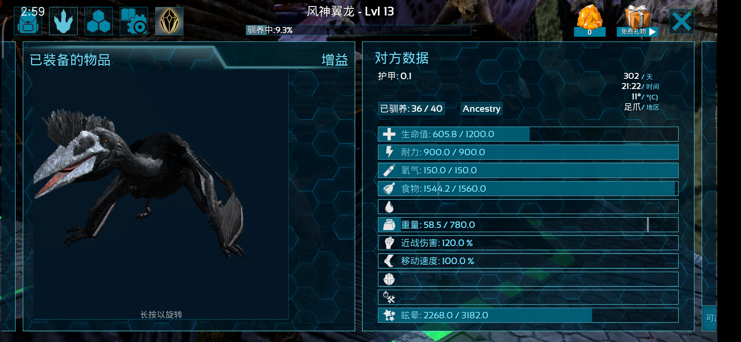Click the weight stat icon
Viewport: 741px width, 342px height.
(x=389, y=225)
